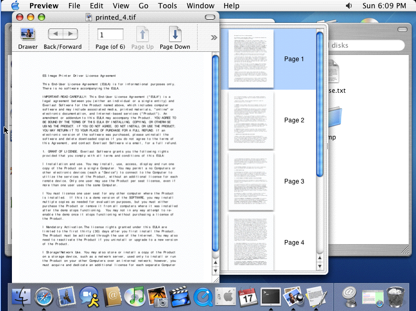Launch iCal from the Dock

(x=248, y=296)
